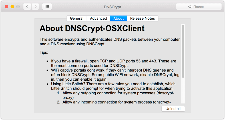This screenshot has width=225, height=120.
Task: Click the WiFi captive portals tip
Action: (x=115, y=75)
